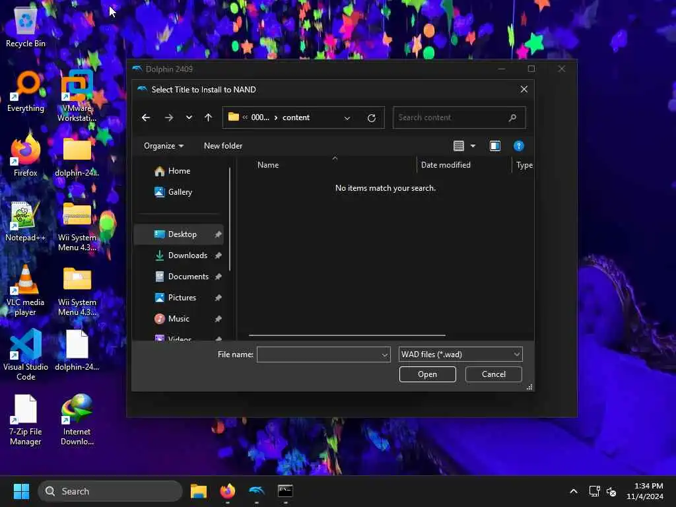
Task: Click the file list horizontal scrollbar
Action: tap(347, 335)
